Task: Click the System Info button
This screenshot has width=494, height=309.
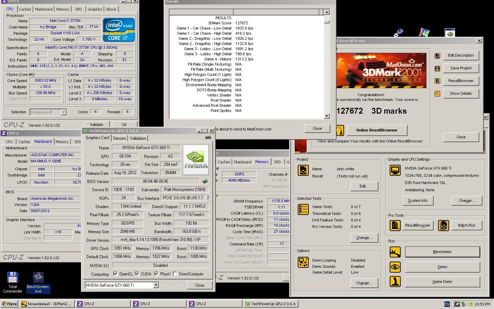Action: coord(417,201)
